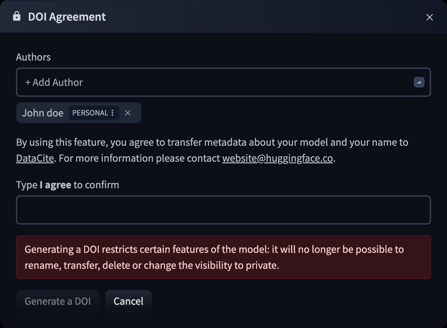Click the DOI Agreement title text

(x=67, y=17)
